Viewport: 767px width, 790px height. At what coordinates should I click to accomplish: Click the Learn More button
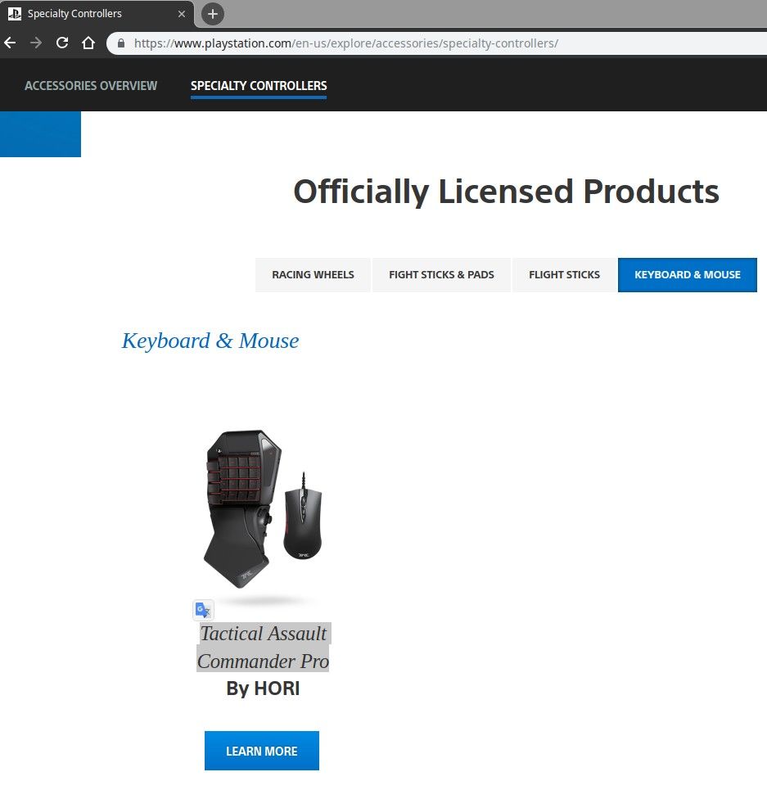click(x=262, y=751)
